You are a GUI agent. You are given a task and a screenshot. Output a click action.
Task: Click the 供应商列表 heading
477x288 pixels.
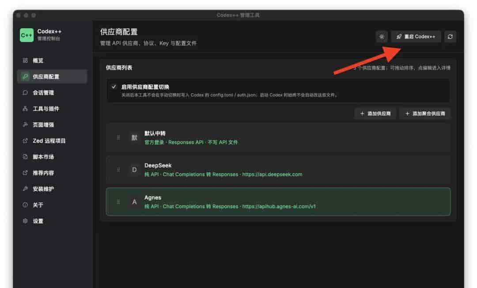[x=119, y=68]
